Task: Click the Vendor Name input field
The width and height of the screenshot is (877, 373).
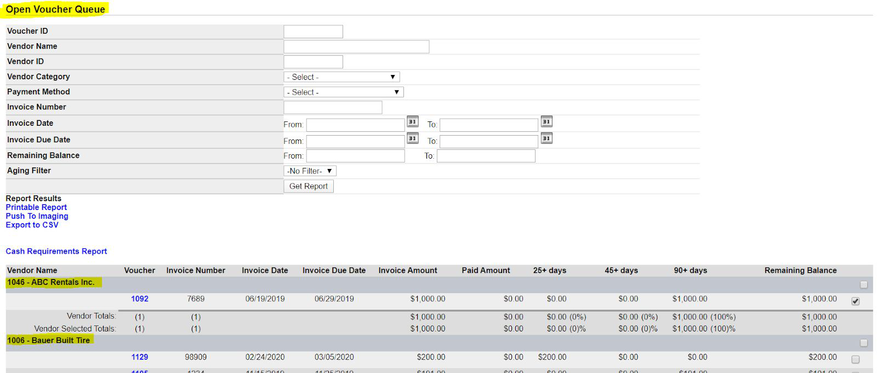Action: coord(356,47)
